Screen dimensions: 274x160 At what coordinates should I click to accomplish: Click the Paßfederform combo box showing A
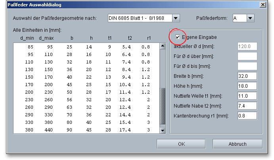pyautogui.click(x=240, y=18)
